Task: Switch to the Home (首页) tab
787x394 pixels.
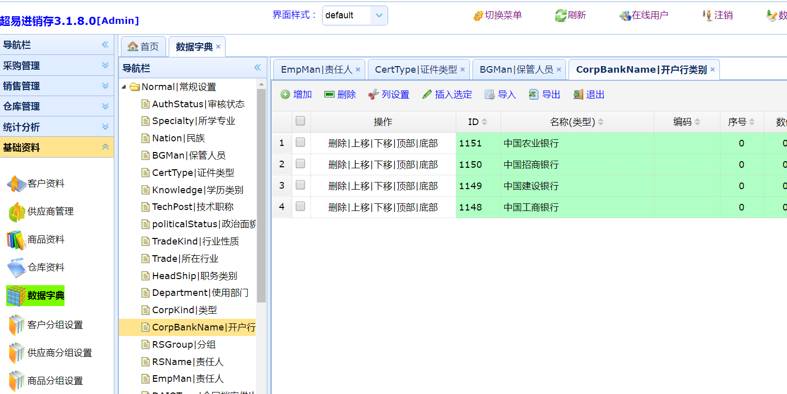Action: click(143, 47)
